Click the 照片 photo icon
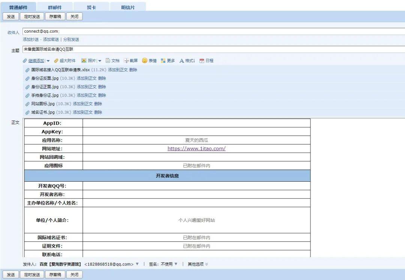405x280 pixels. (84, 60)
